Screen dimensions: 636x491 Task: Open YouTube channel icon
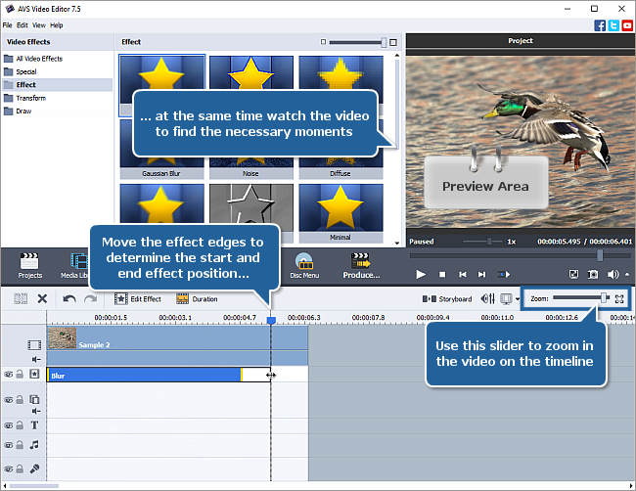[627, 25]
